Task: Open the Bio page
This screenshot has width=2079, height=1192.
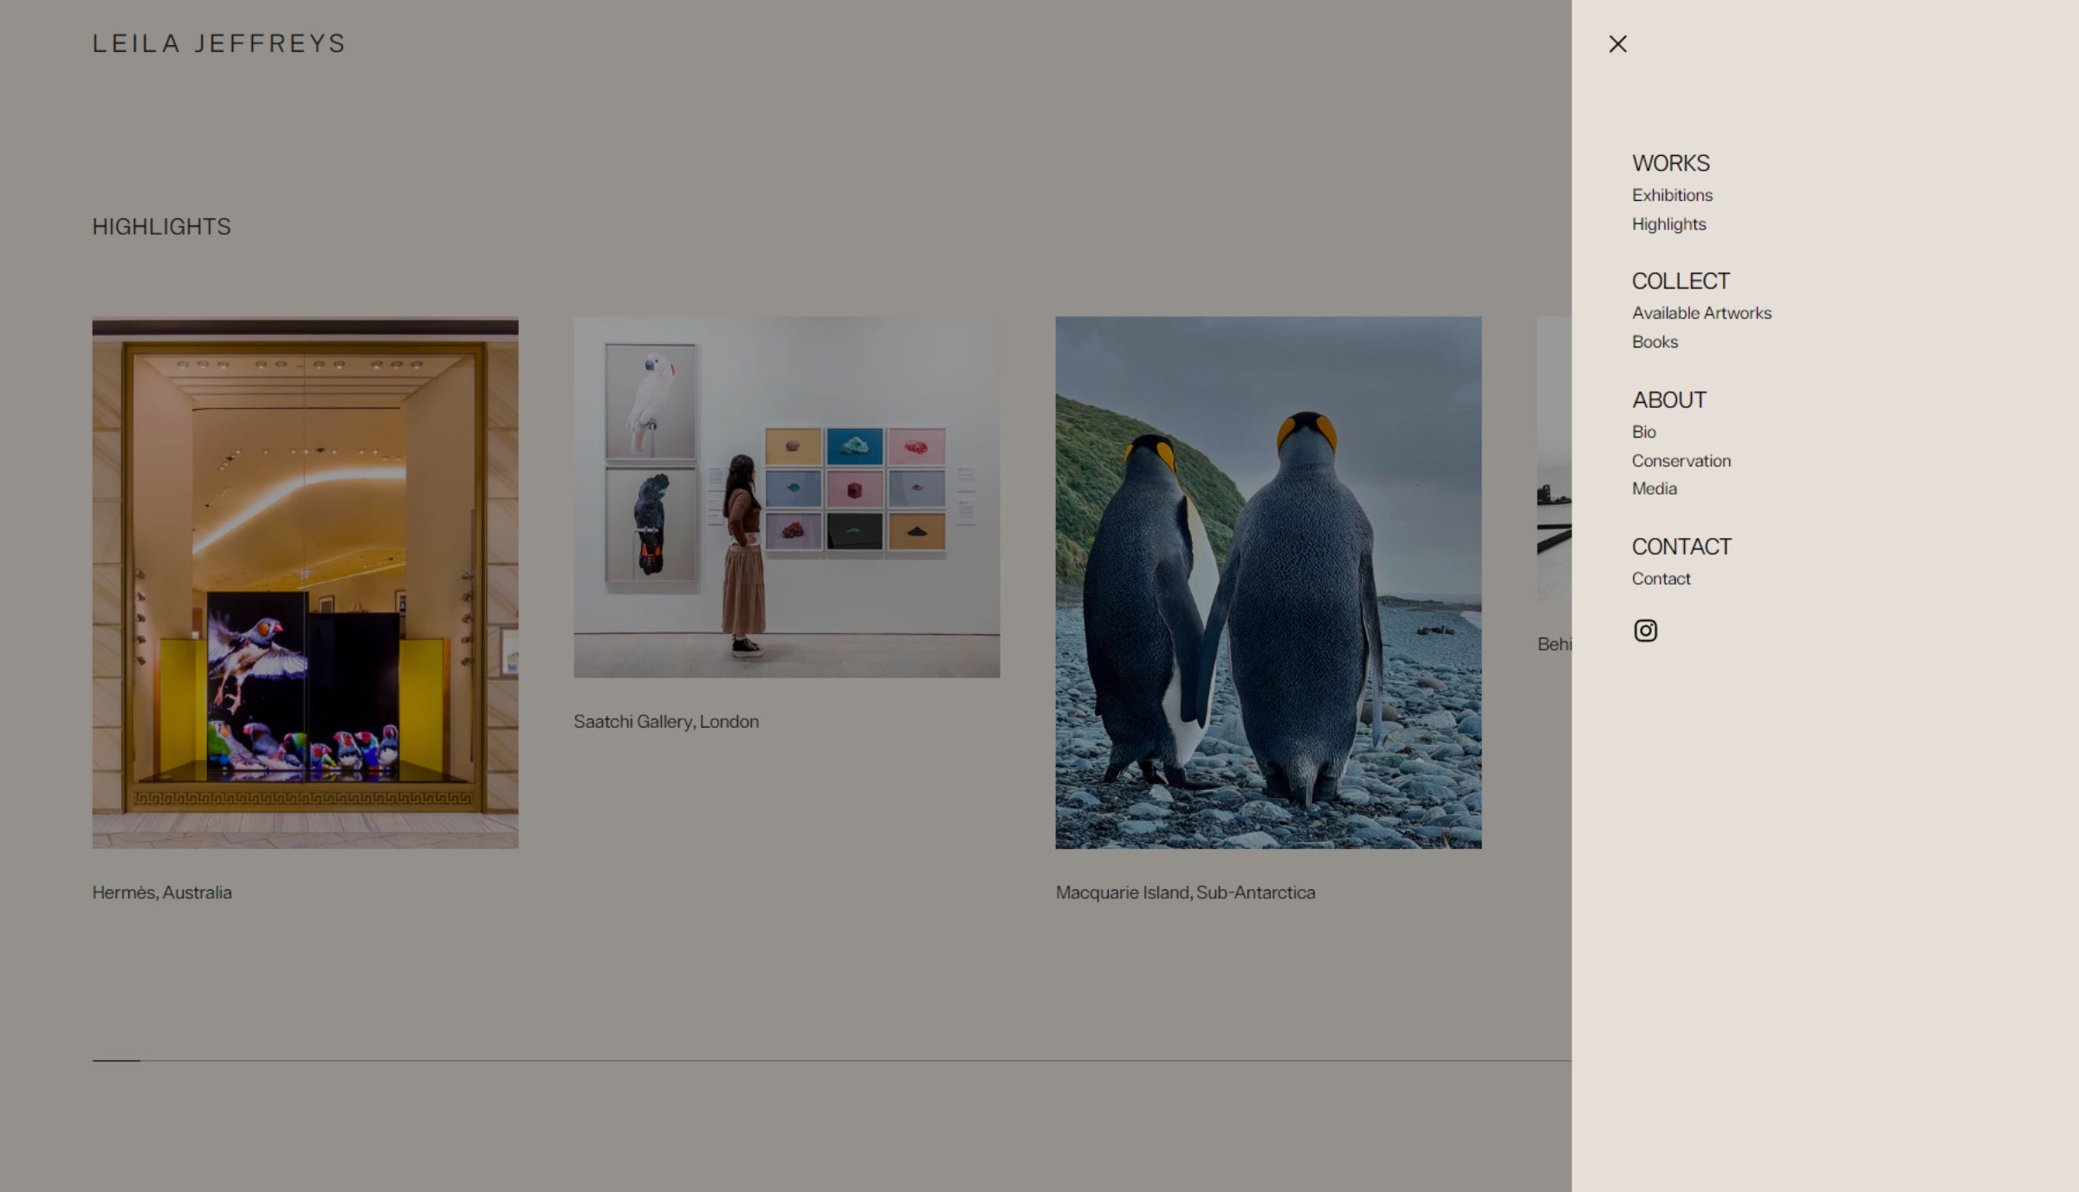Action: [1643, 432]
